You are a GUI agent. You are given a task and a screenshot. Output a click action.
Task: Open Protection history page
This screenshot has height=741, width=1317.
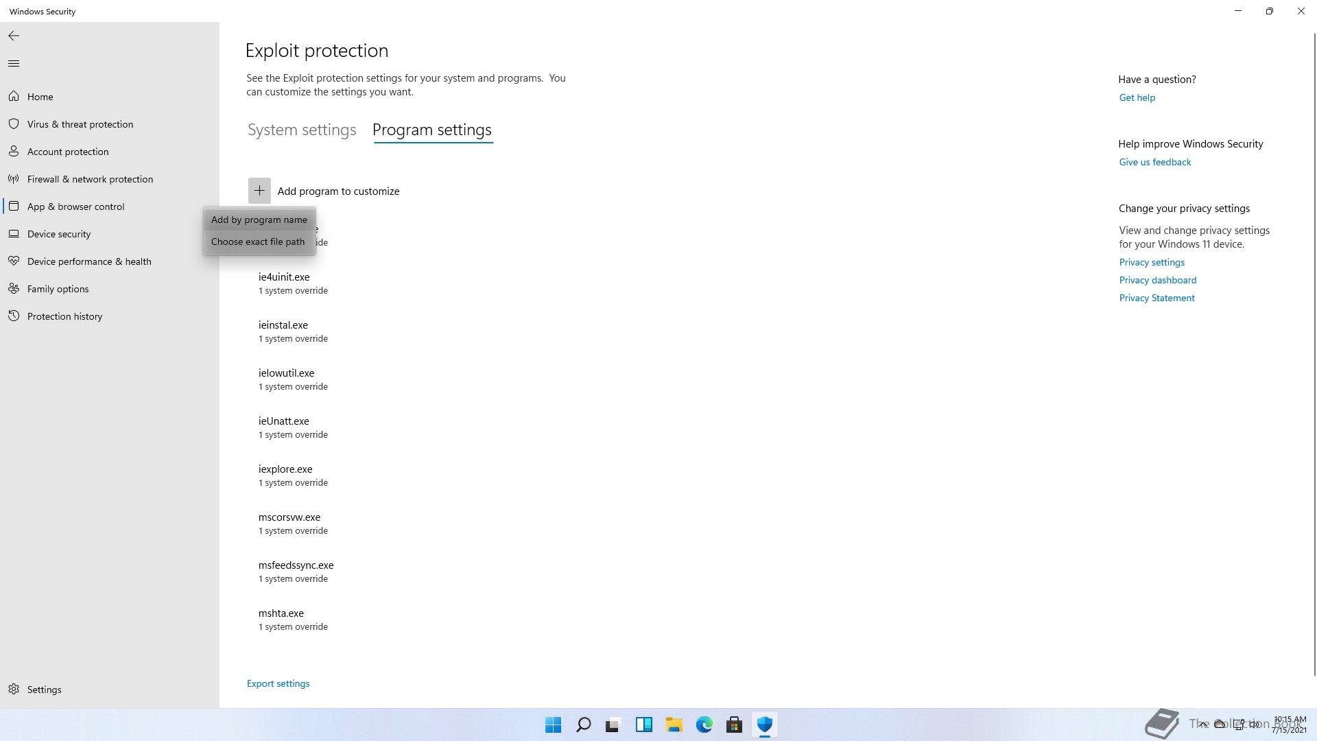coord(64,316)
